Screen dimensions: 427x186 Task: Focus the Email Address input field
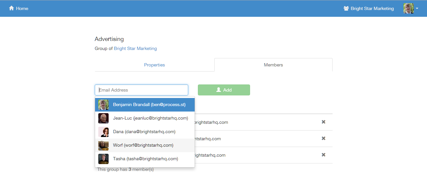(x=141, y=90)
